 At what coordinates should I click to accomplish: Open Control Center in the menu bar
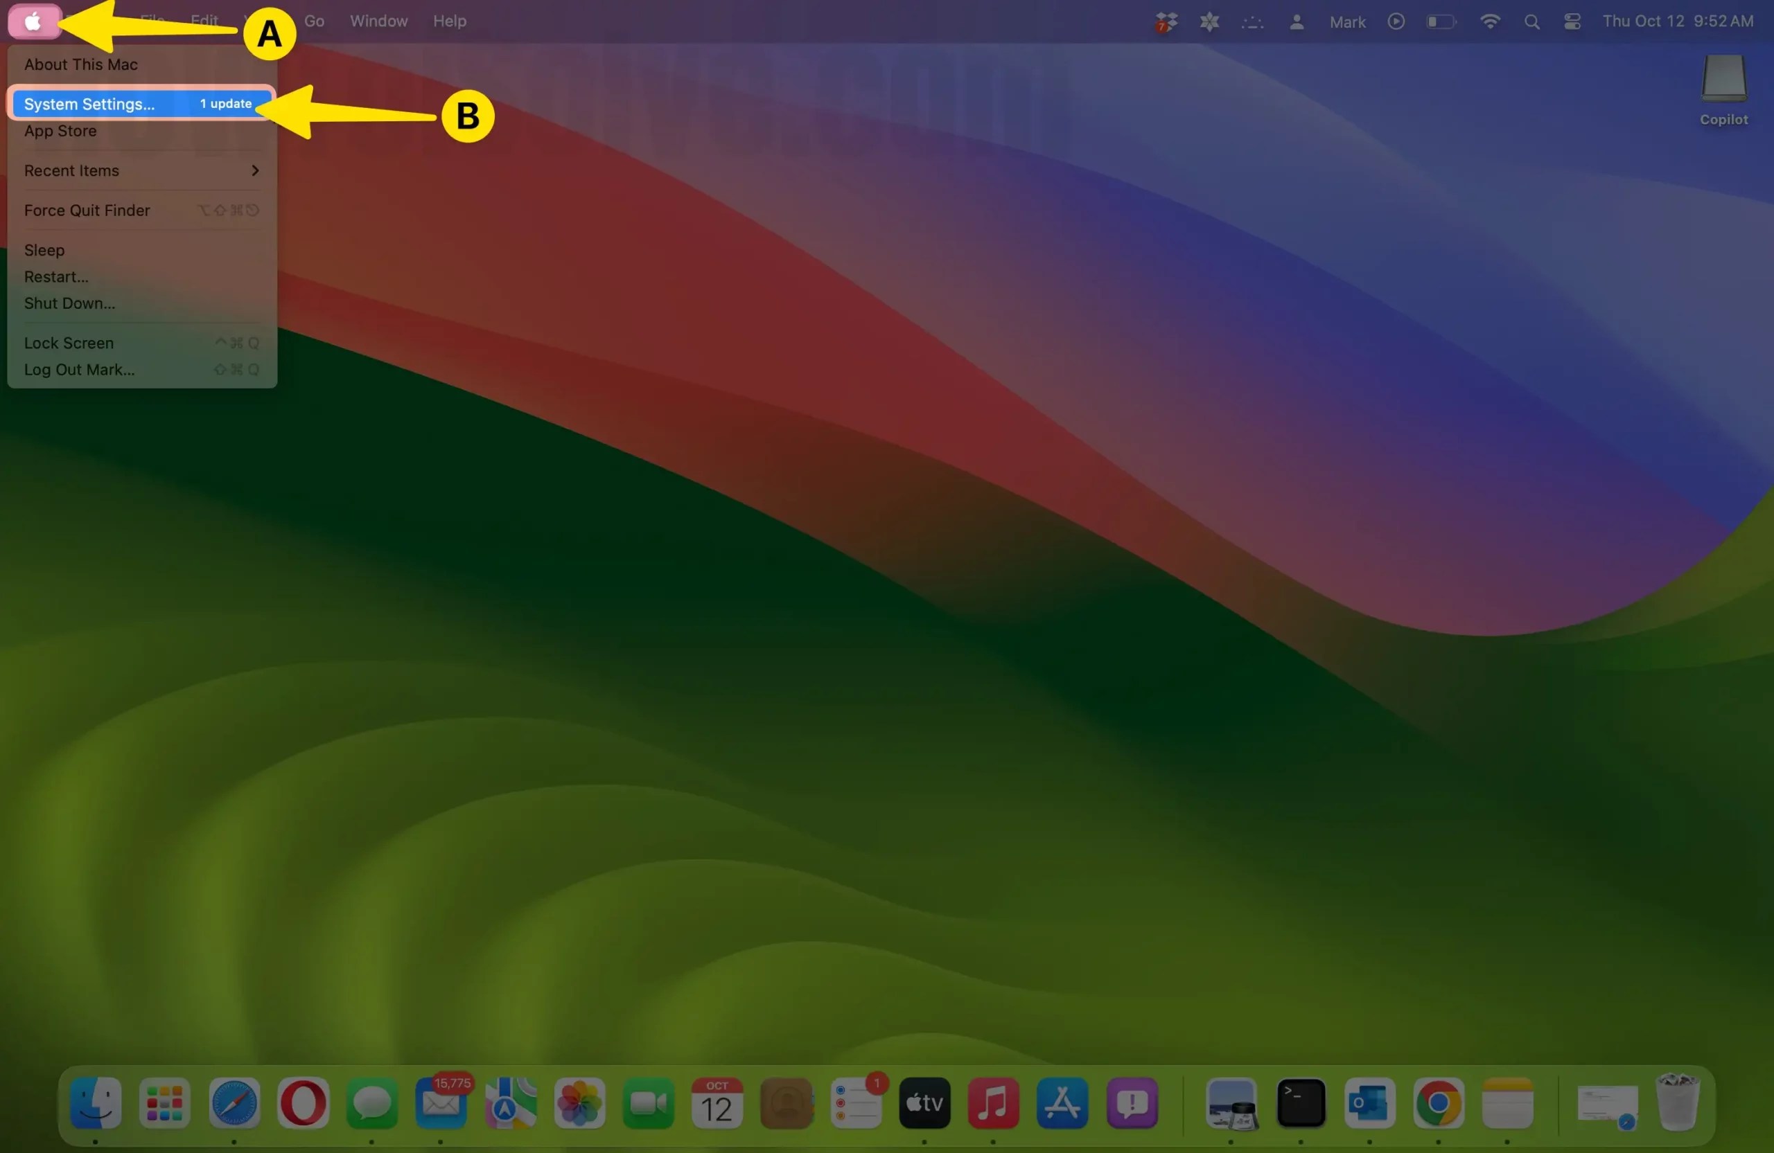coord(1573,21)
